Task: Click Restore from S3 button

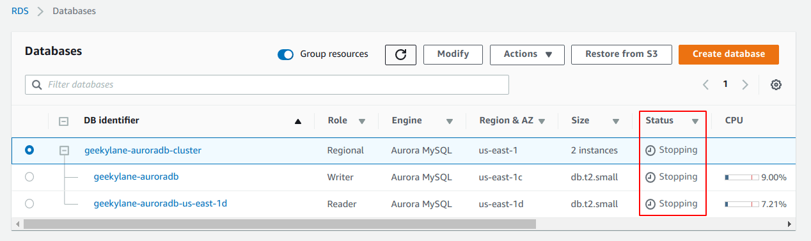Action: [622, 54]
